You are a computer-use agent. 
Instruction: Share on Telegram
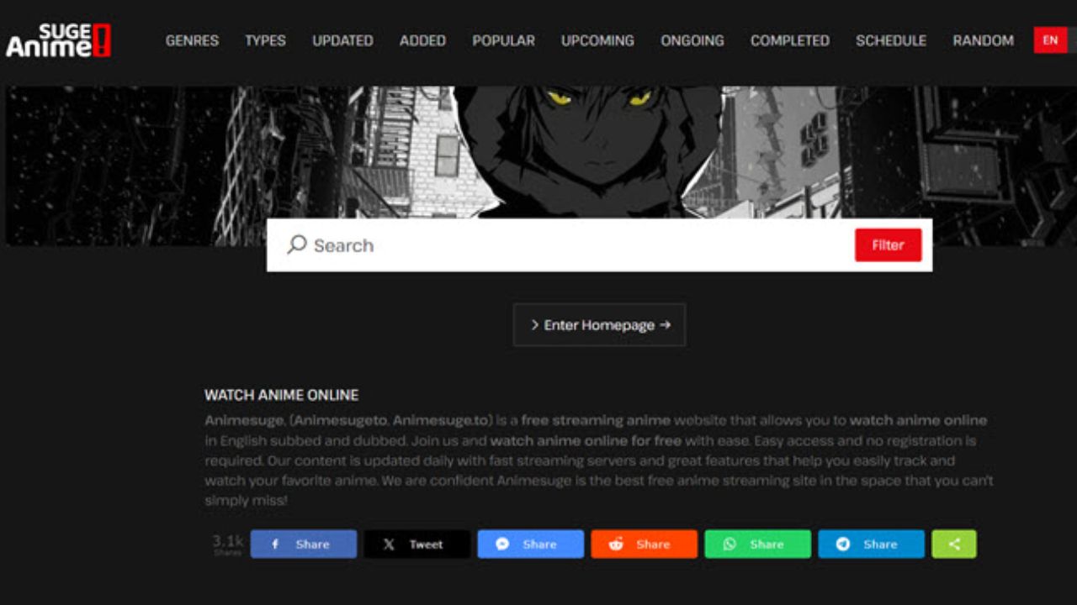pyautogui.click(x=872, y=544)
